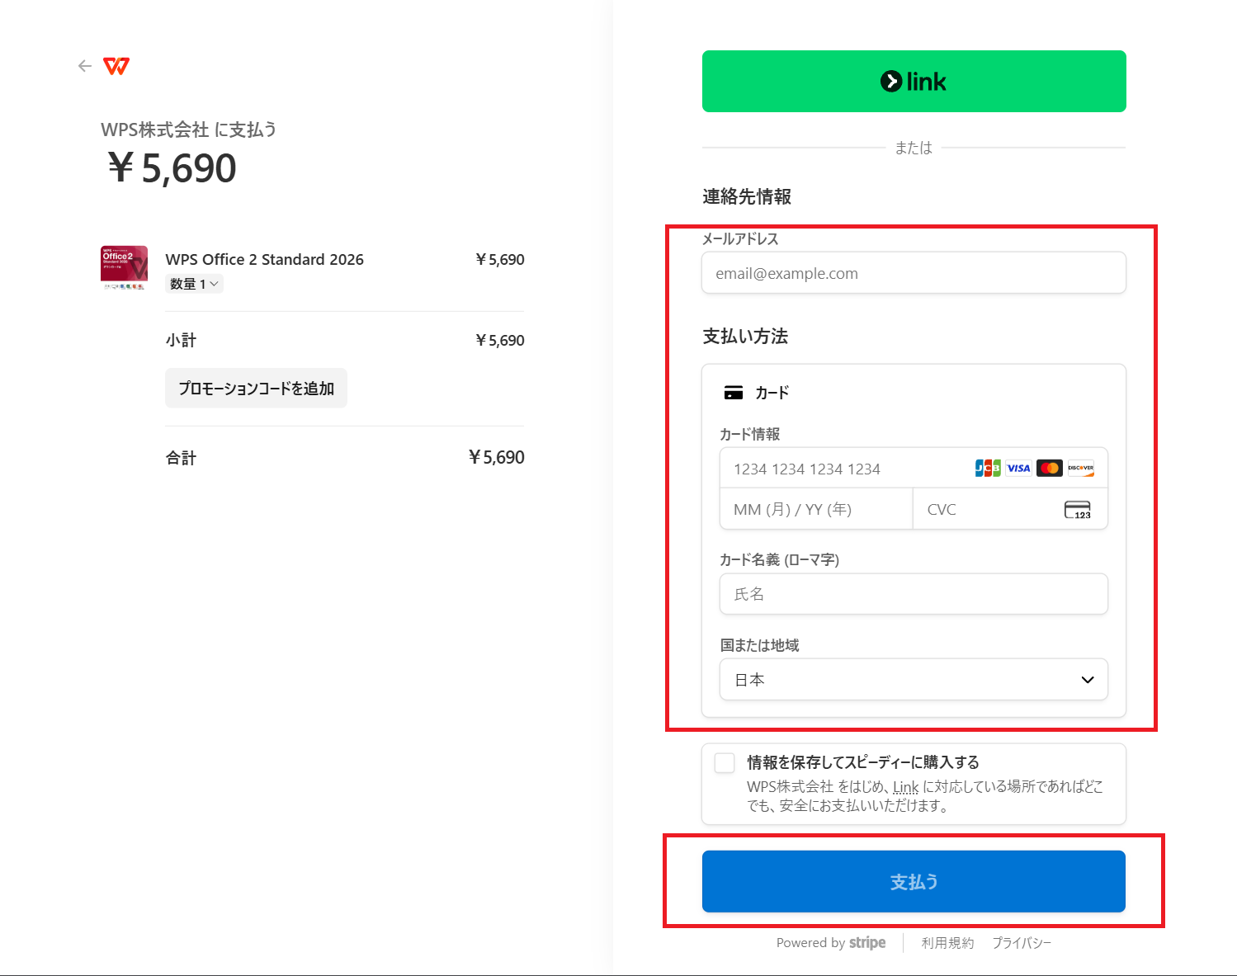1237x976 pixels.
Task: Open the 利用規約 terms link
Action: click(x=947, y=942)
